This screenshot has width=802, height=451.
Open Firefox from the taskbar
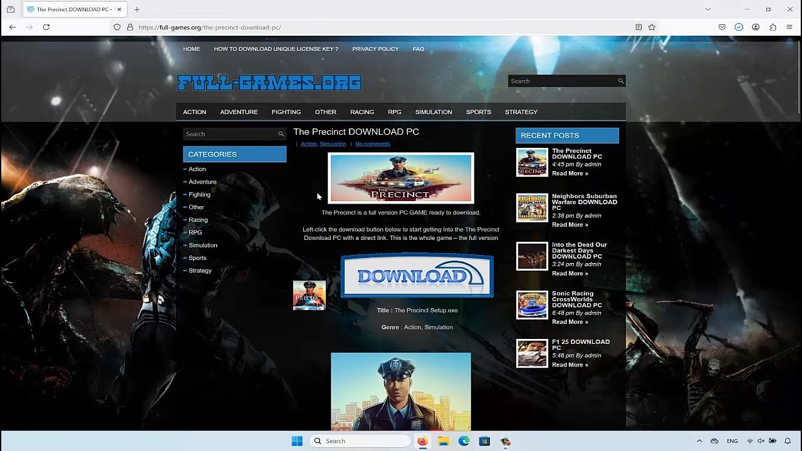click(422, 441)
